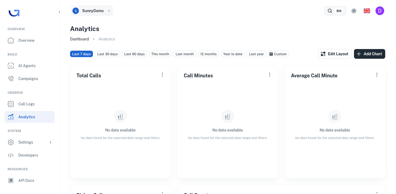Screen dimensions: 396x194
Task: Open the search magnifier in the header
Action: pyautogui.click(x=330, y=11)
